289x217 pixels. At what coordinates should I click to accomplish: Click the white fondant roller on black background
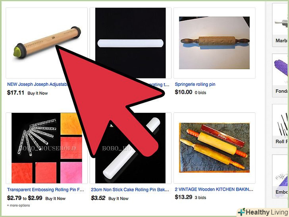130,28
